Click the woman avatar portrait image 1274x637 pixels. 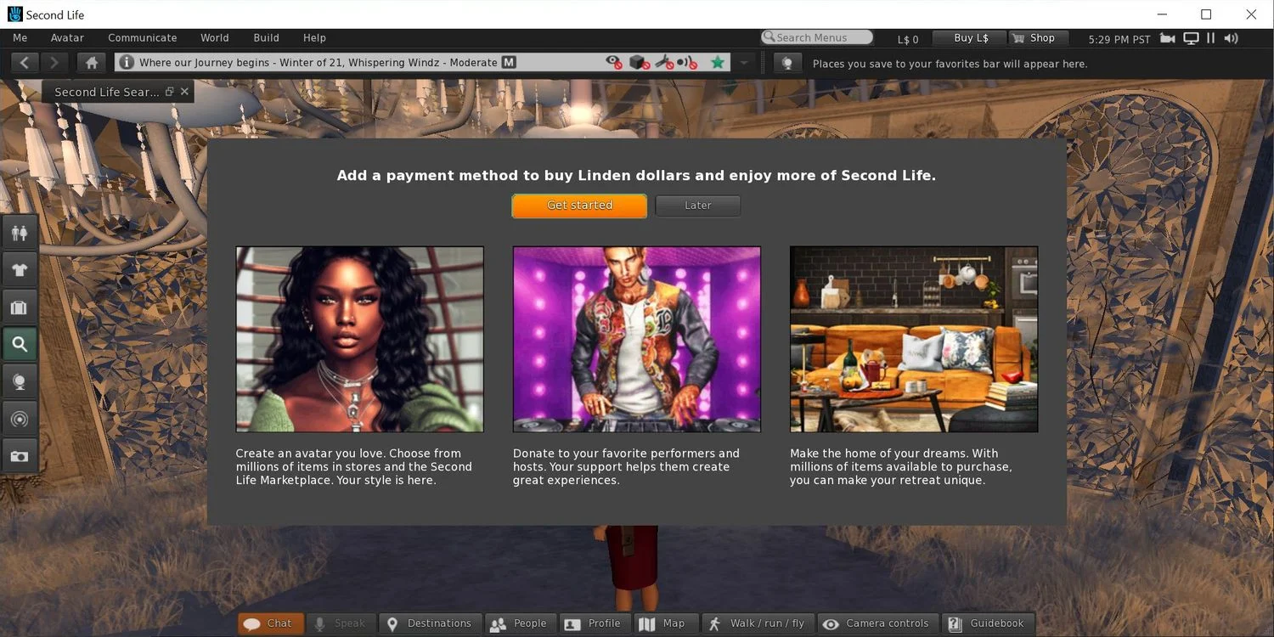tap(360, 340)
